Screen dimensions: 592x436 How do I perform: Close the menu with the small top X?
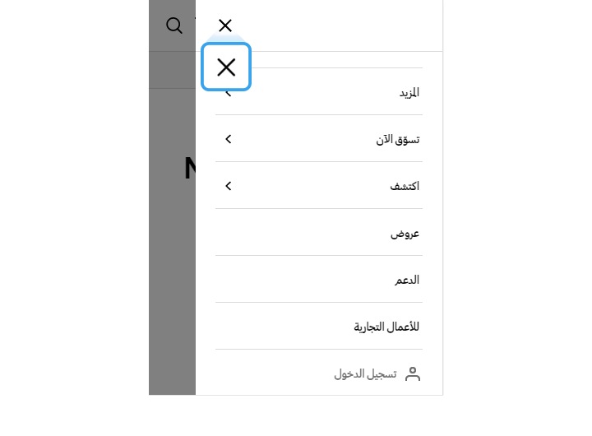pyautogui.click(x=225, y=26)
